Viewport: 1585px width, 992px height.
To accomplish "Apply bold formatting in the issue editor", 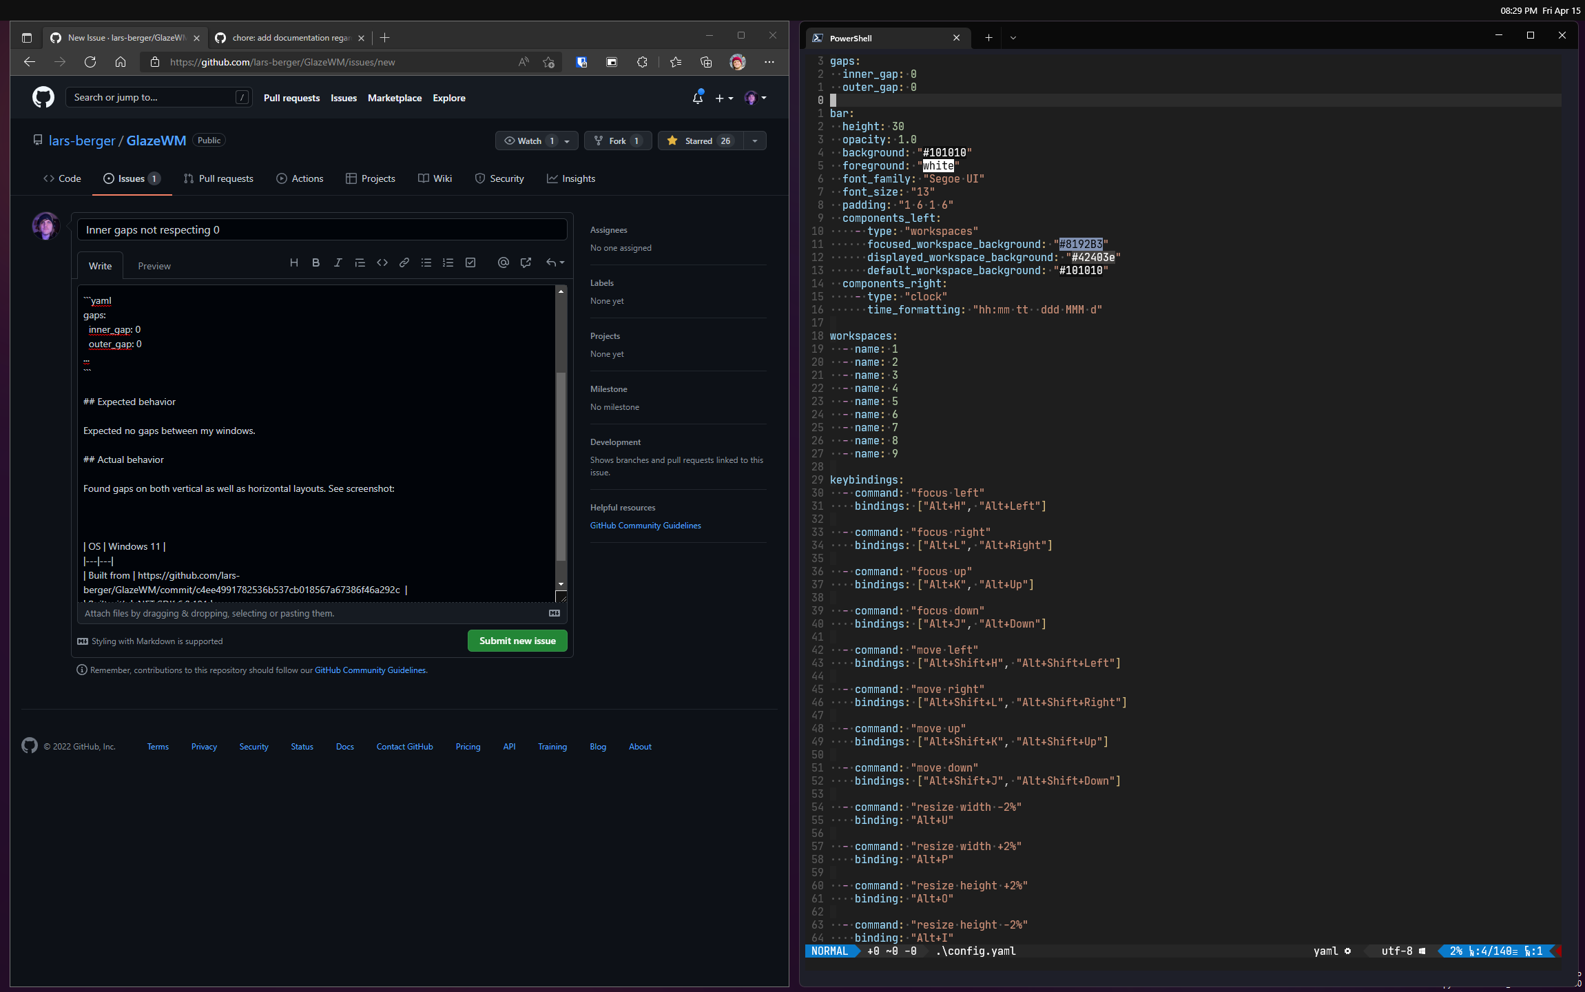I will pos(315,262).
